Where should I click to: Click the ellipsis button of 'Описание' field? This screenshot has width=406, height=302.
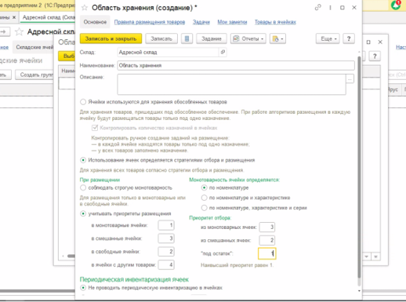350,78
